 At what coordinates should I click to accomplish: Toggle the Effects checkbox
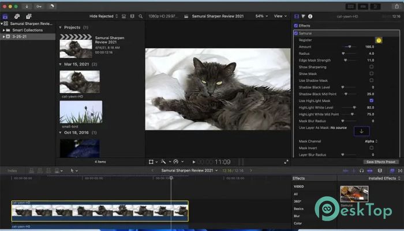tap(295, 26)
